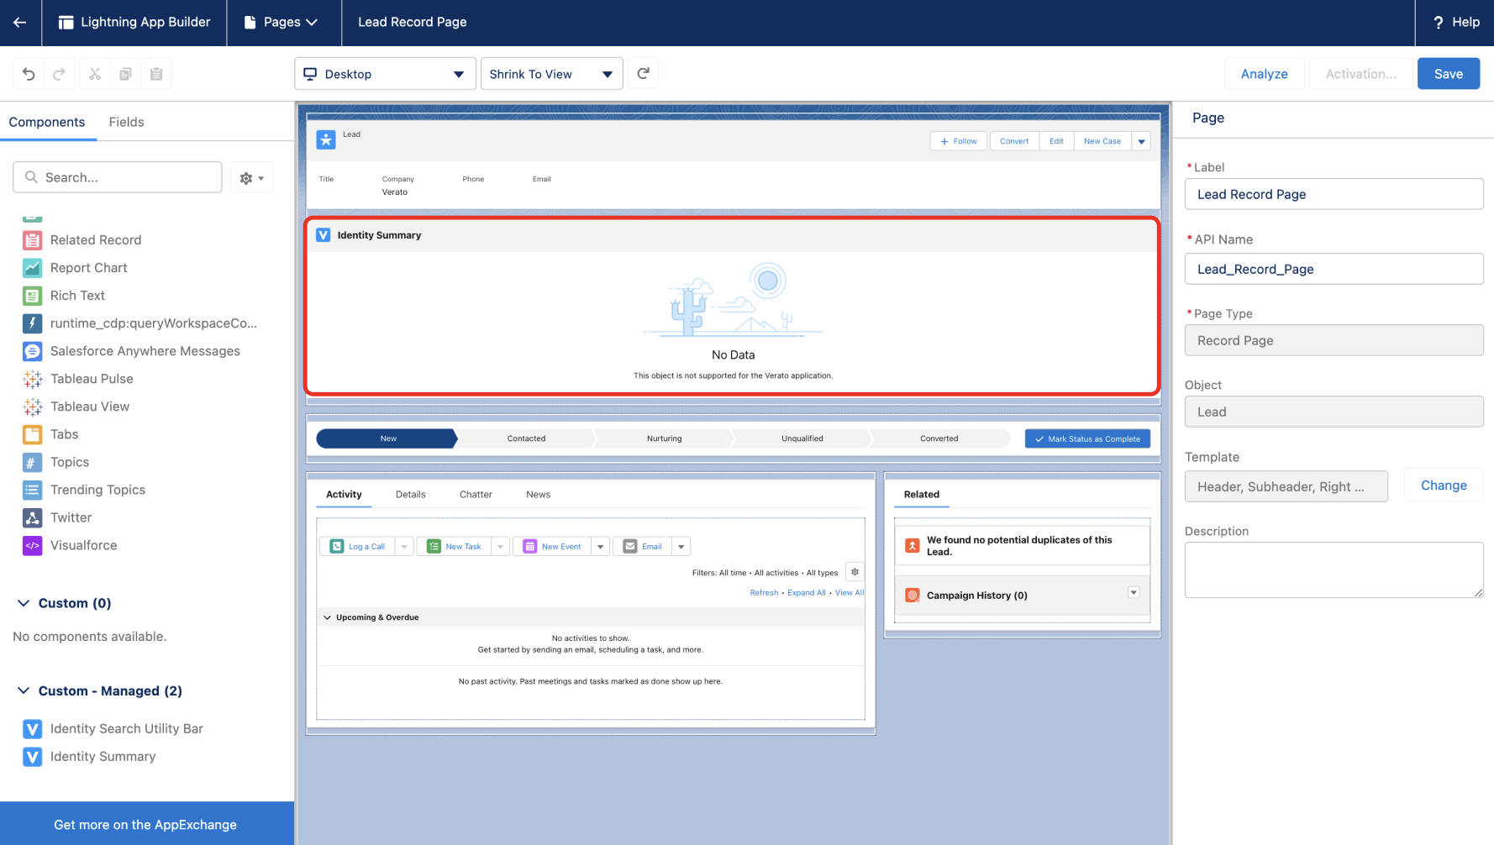This screenshot has width=1494, height=845.
Task: Select the Nurturing path stage
Action: [x=664, y=438]
